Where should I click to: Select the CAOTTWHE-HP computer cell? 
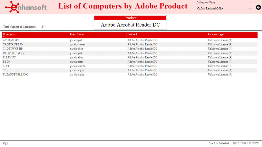13,49
